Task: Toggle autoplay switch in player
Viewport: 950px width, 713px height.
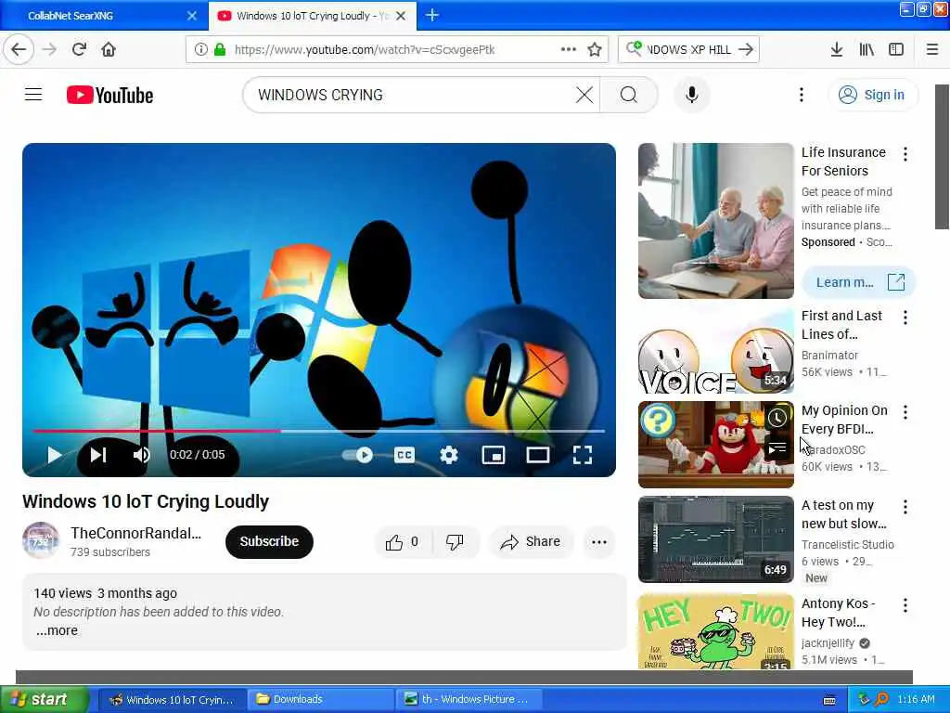Action: 357,455
